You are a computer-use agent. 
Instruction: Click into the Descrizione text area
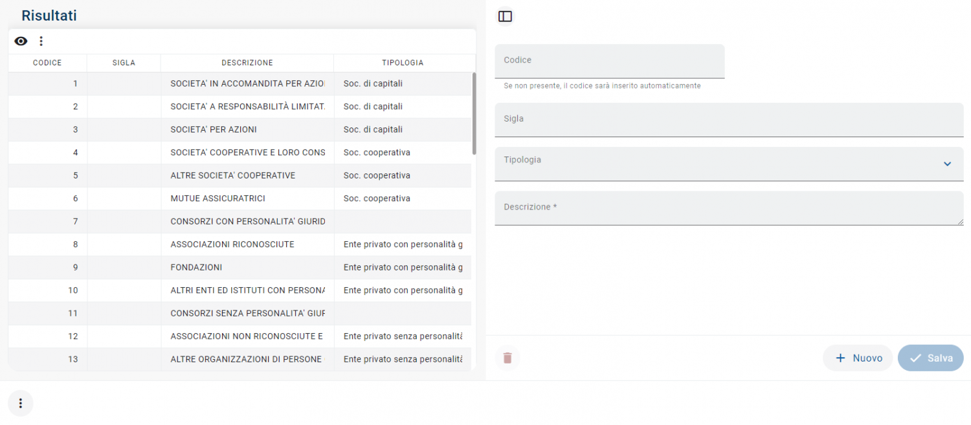[x=729, y=208]
